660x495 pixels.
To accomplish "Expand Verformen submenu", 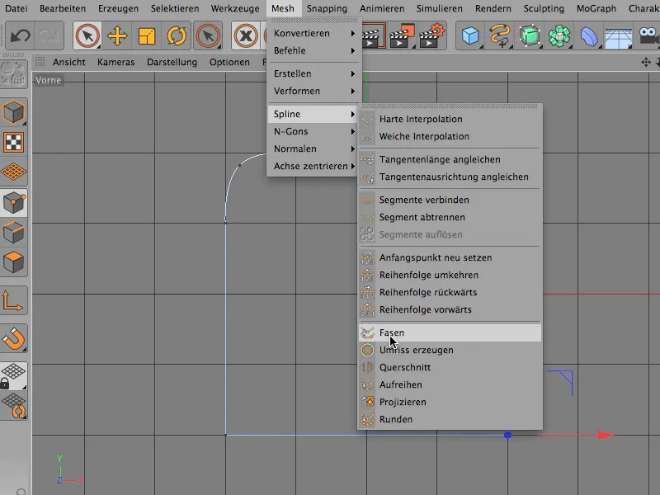I will 314,91.
